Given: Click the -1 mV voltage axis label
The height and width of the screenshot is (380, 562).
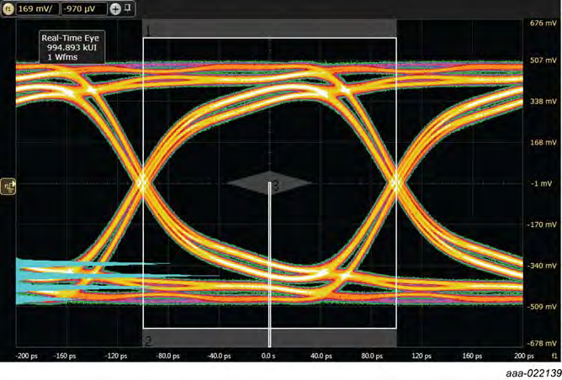Looking at the screenshot, I should [x=541, y=183].
